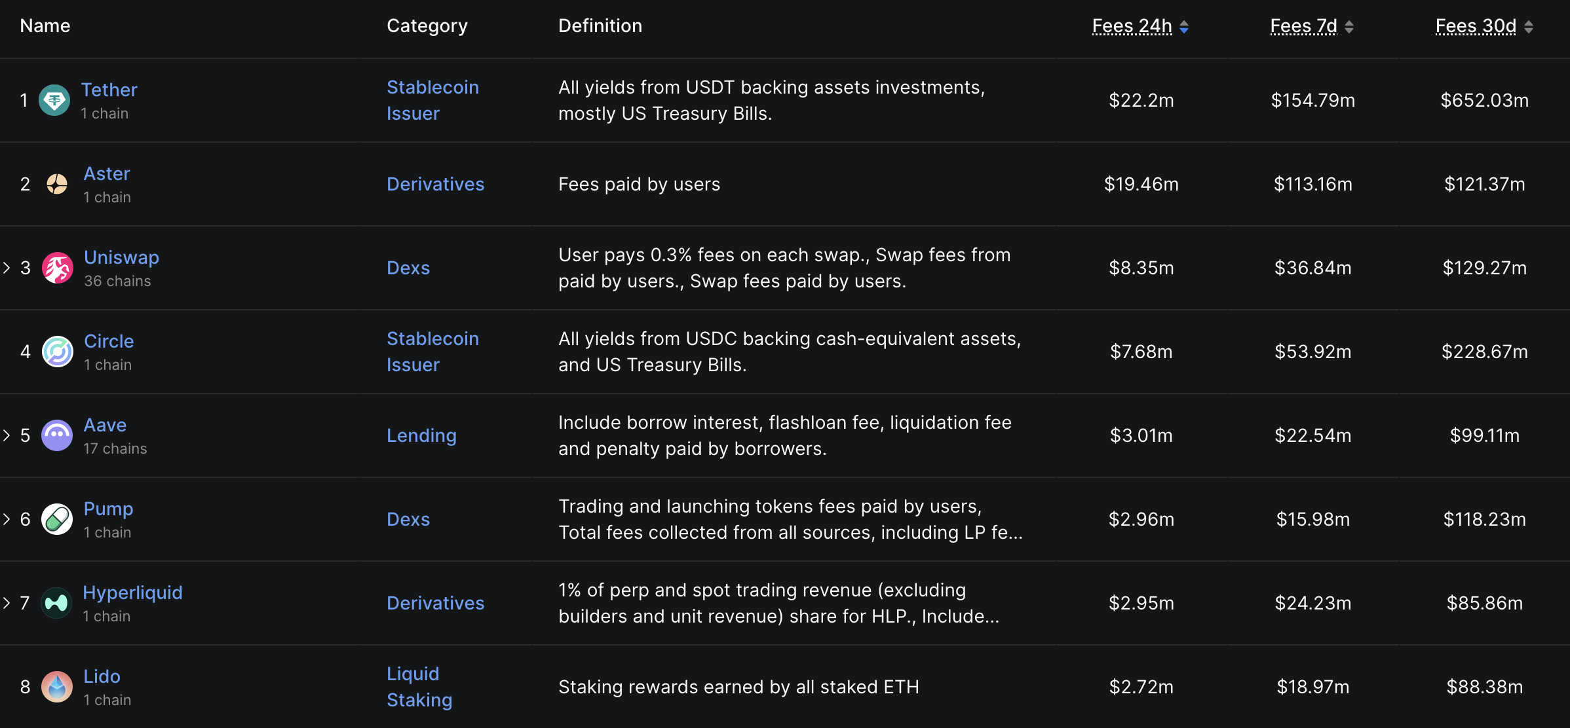Click the 'Fees paid by users' definition
Screen dimensions: 1570x728
point(640,184)
